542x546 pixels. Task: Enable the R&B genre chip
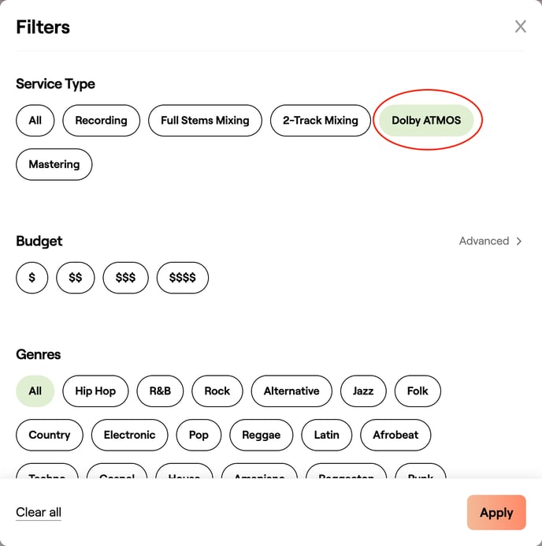(160, 391)
